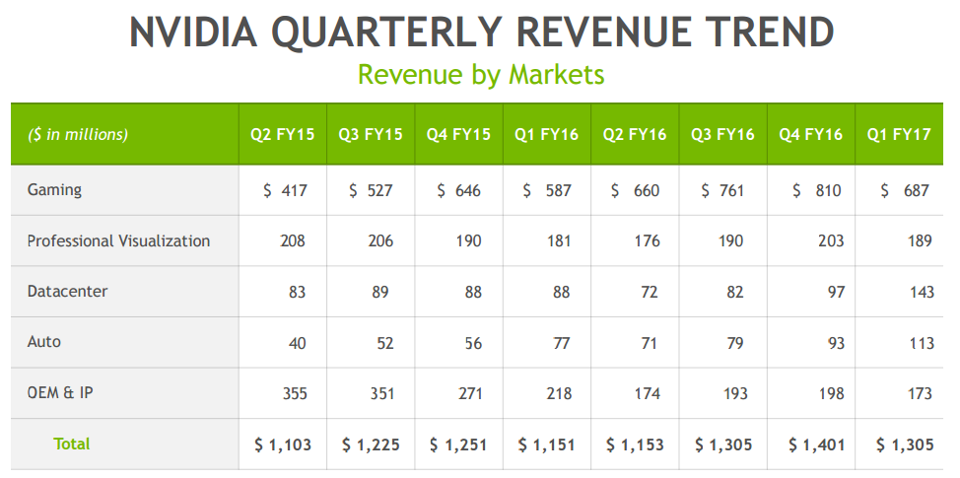The height and width of the screenshot is (478, 960).
Task: Click Auto value 52
Action: pos(385,343)
